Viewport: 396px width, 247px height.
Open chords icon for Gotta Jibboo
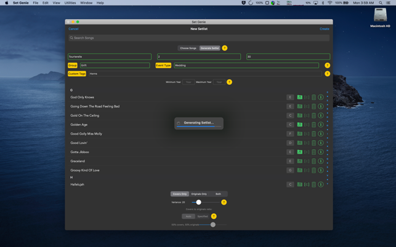[x=307, y=152]
